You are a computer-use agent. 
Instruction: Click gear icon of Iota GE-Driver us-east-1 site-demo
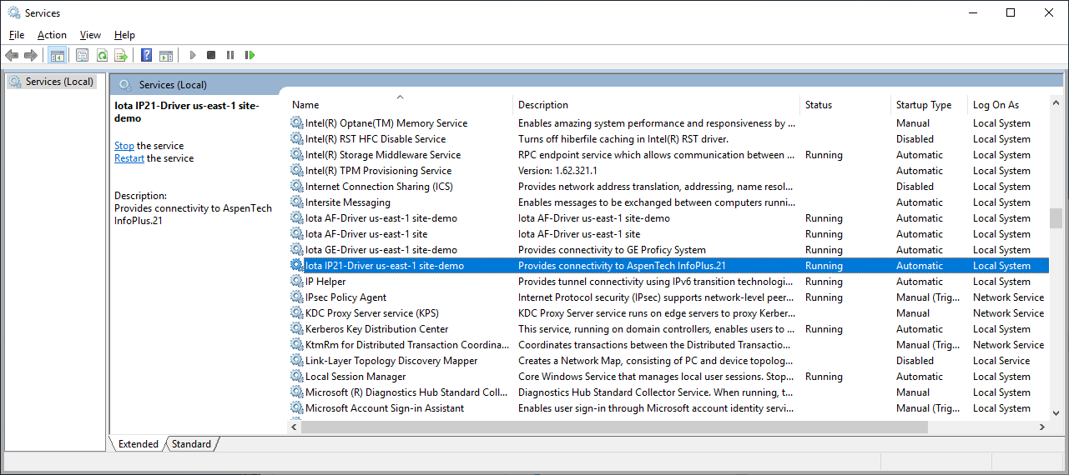tap(296, 250)
